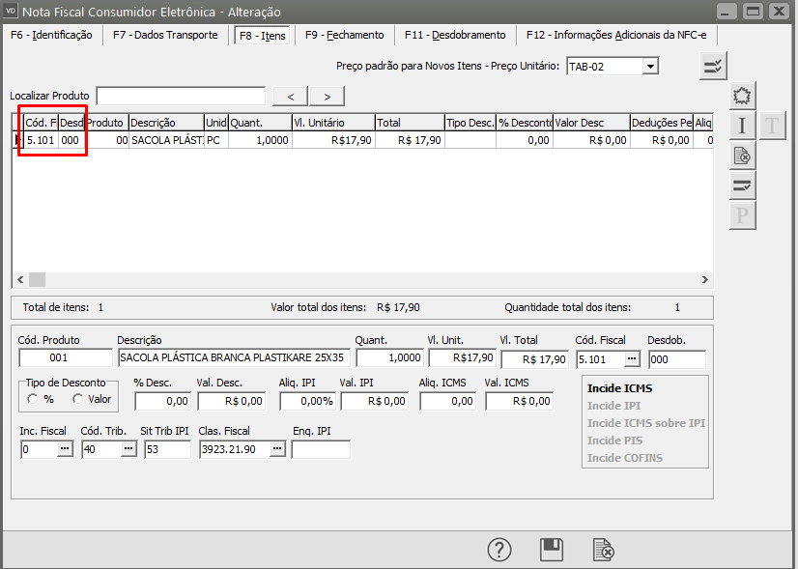Open the TAB-02 price table dropdown

(650, 66)
